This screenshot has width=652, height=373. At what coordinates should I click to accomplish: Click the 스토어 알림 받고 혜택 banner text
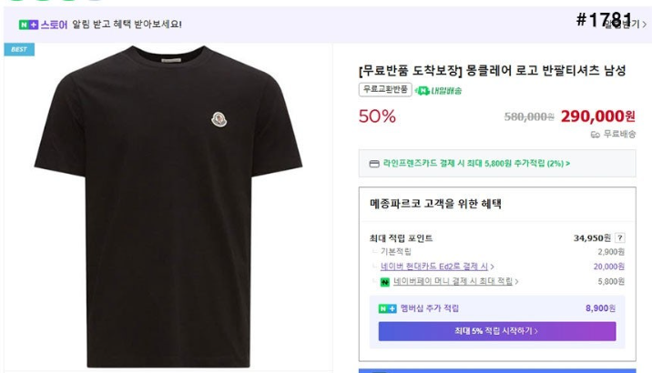tap(111, 25)
